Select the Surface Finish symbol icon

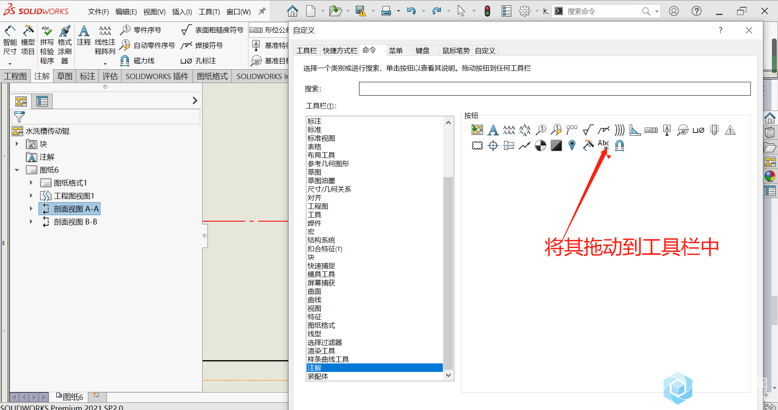(588, 130)
